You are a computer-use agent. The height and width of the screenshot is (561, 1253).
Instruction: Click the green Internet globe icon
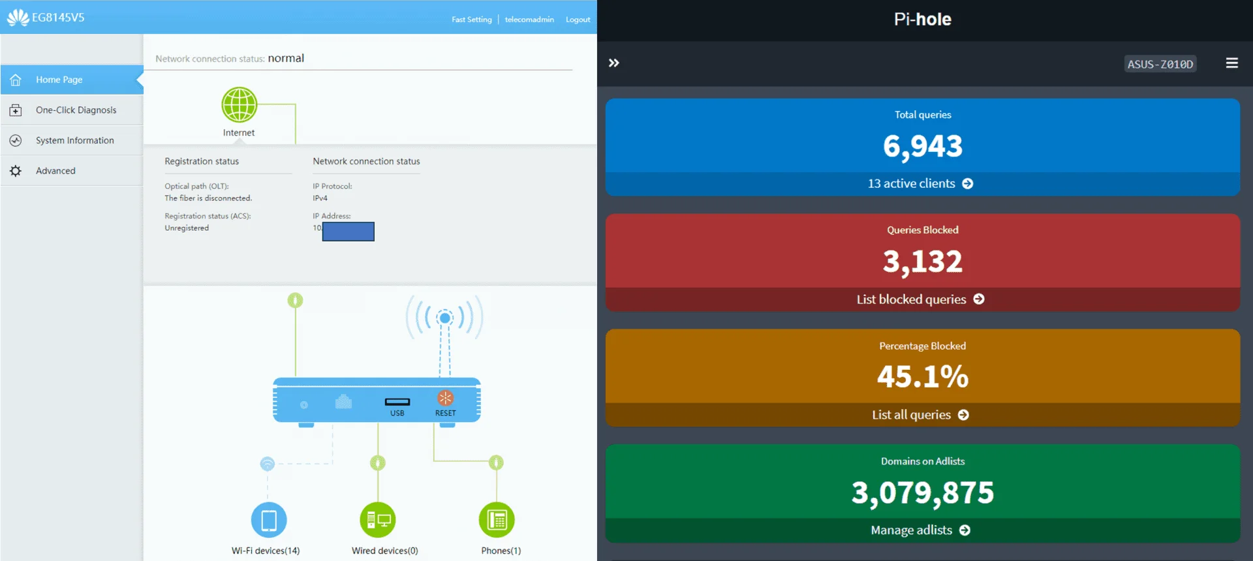pos(240,104)
